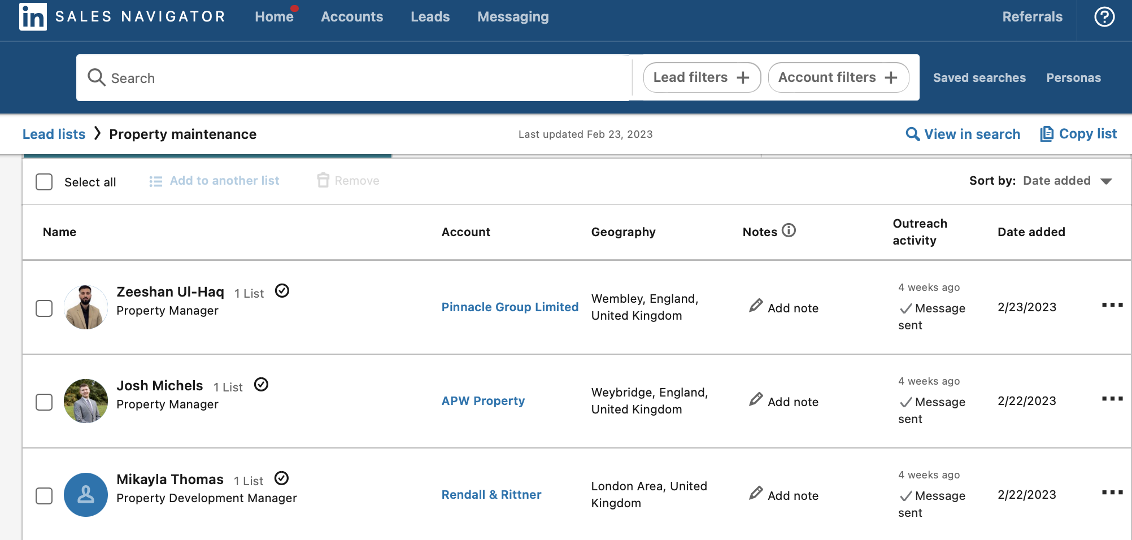Screen dimensions: 1132x540
Task: Click Add note text for Mikayla Thomas
Action: 793,496
